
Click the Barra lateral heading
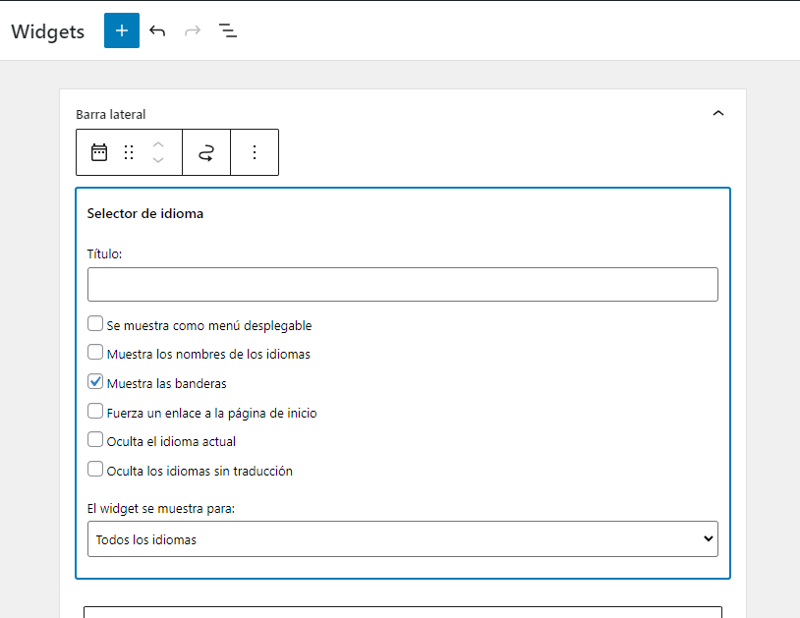pos(111,114)
